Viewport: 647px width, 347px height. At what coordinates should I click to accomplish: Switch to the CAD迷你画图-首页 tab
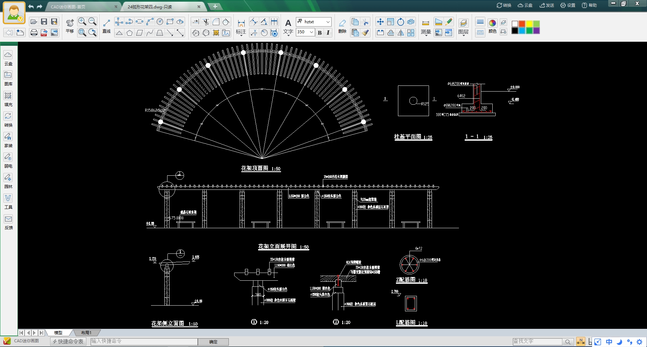[x=68, y=7]
